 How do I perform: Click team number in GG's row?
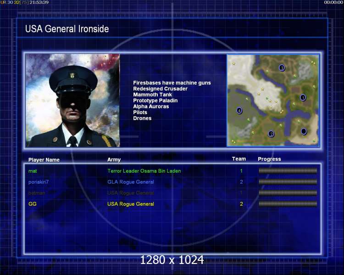(241, 204)
